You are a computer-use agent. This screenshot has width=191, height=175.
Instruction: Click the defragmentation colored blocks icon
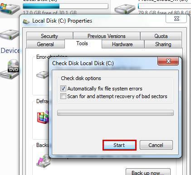click(43, 117)
